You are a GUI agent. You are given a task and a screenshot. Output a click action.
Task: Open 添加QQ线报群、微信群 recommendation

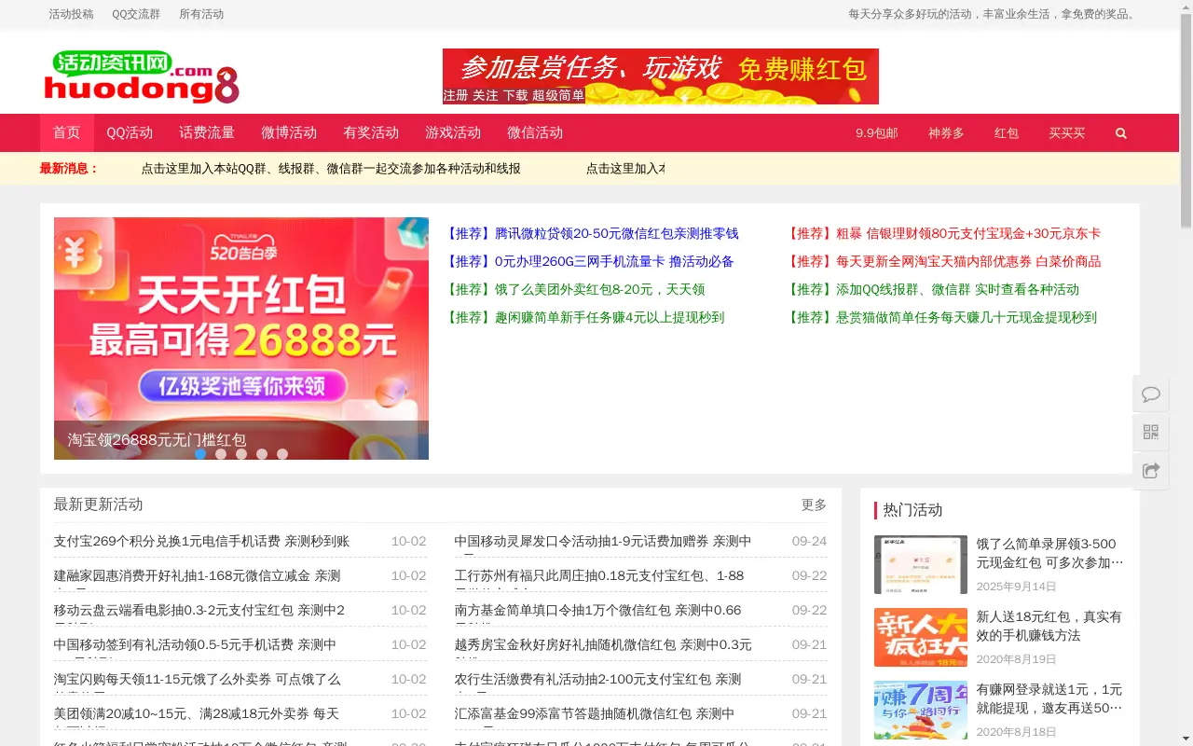(x=932, y=289)
